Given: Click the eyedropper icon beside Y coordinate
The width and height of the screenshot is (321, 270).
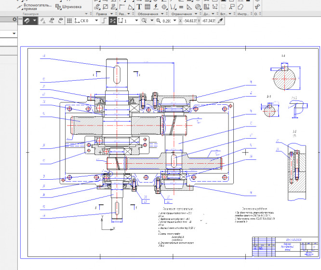Looking at the screenshot, I should coord(221,21).
